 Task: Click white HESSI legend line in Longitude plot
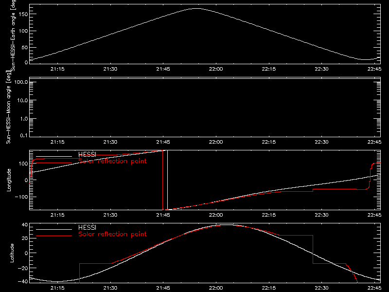point(54,156)
